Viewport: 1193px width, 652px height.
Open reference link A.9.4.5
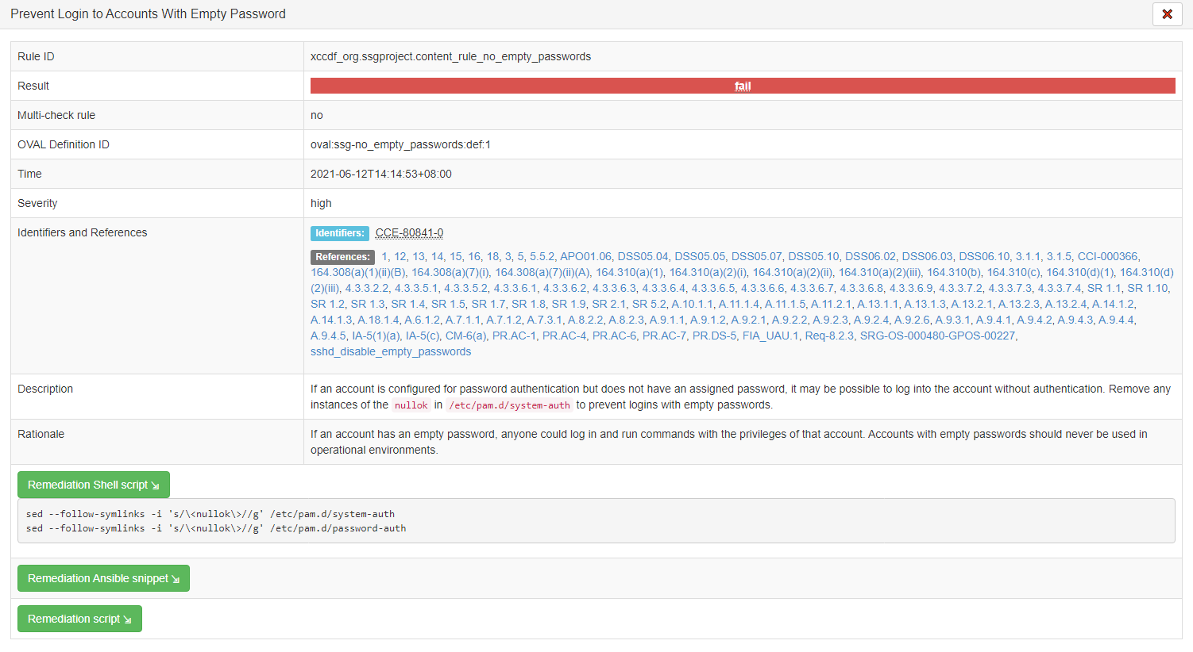click(x=328, y=336)
